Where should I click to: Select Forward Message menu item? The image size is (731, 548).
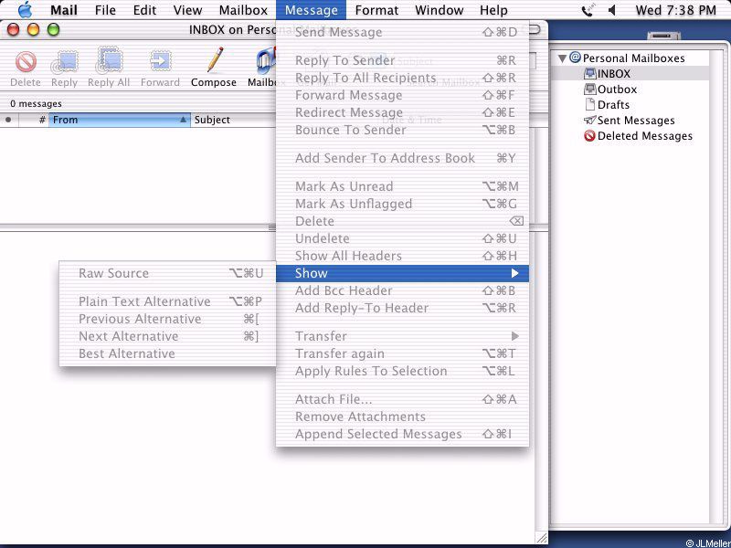(402, 95)
